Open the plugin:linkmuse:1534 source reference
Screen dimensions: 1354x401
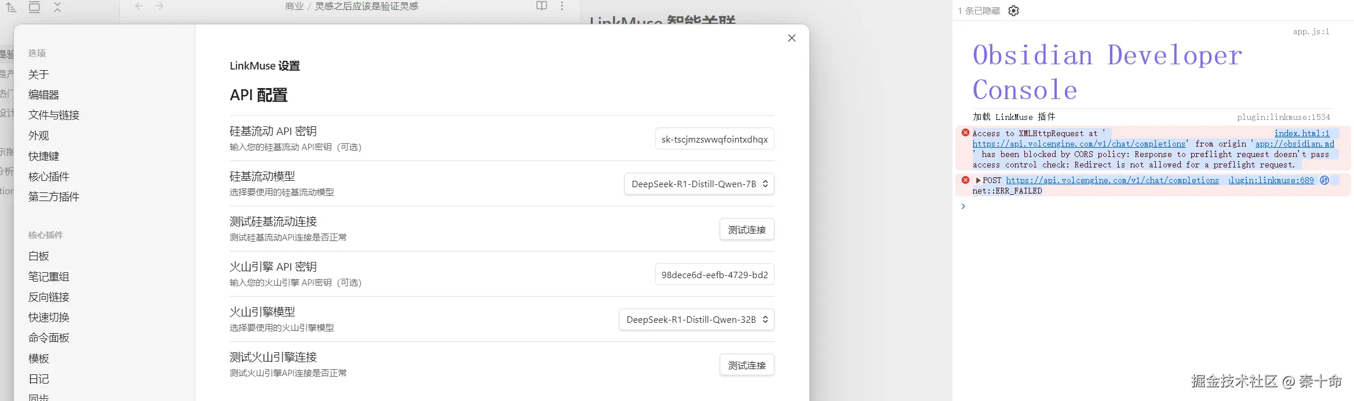pyautogui.click(x=1284, y=117)
